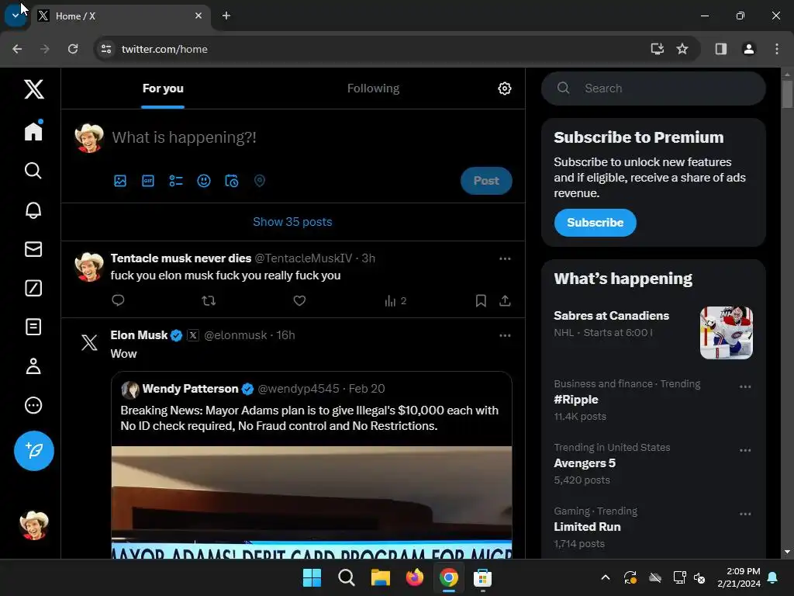794x596 pixels.
Task: Open Notifications bell in sidebar
Action: click(x=33, y=210)
